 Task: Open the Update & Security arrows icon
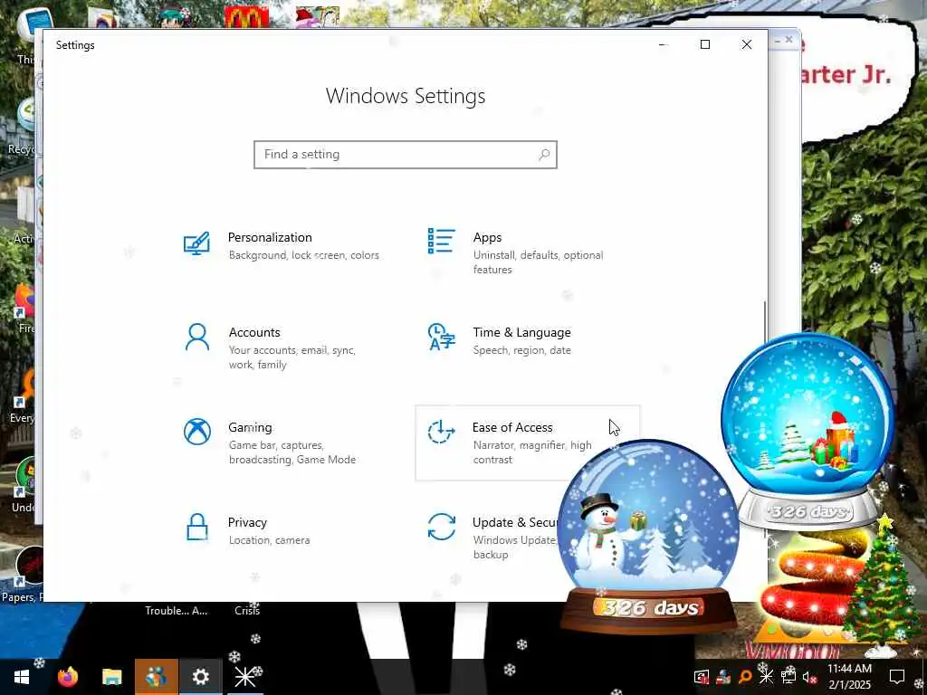click(x=442, y=527)
